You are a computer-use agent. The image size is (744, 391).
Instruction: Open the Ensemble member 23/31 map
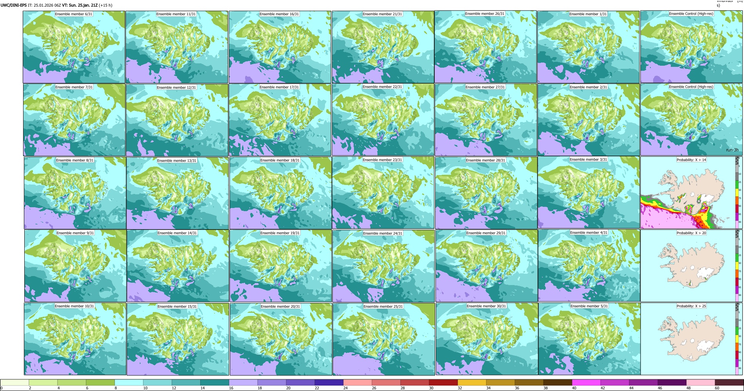(383, 193)
